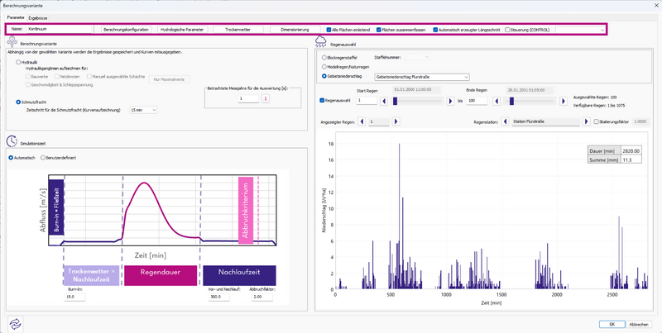662x333 pixels.
Task: Step forward Angezeigter Regen with right arrow
Action: point(396,121)
